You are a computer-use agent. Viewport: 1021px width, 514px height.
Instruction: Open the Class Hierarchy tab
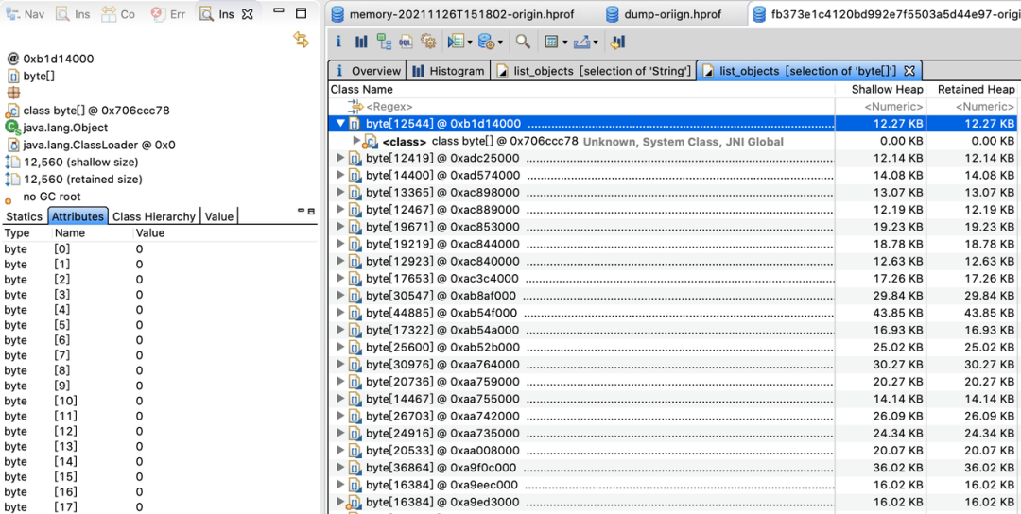coord(154,216)
